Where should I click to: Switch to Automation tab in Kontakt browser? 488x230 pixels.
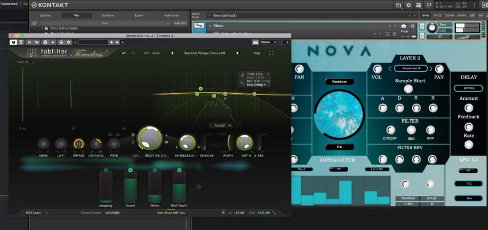(x=172, y=15)
